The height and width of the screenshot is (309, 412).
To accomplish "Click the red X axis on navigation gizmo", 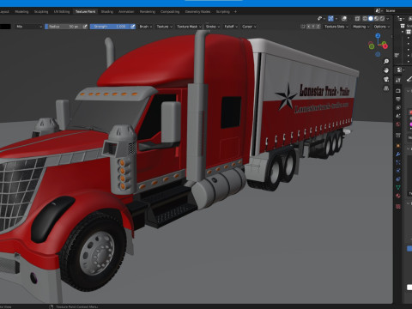I will coord(385,46).
